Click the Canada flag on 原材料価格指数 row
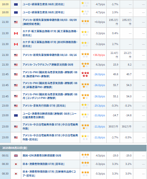 [x=16, y=44]
